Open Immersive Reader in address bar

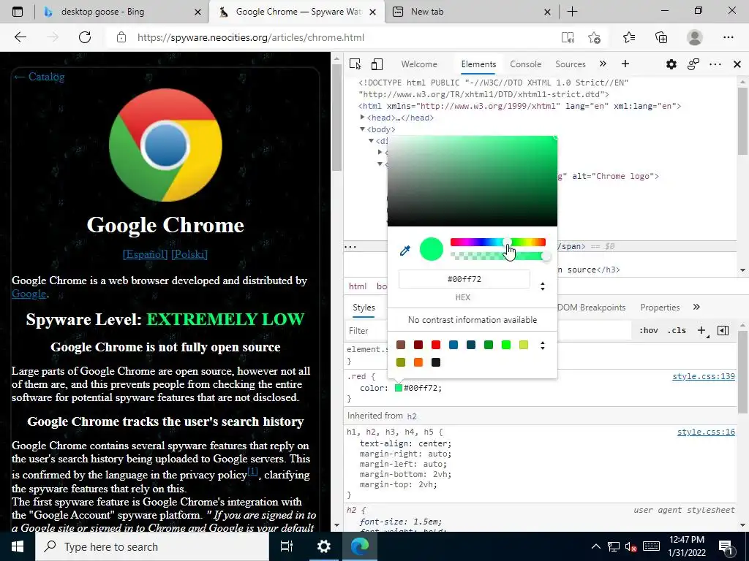(568, 38)
